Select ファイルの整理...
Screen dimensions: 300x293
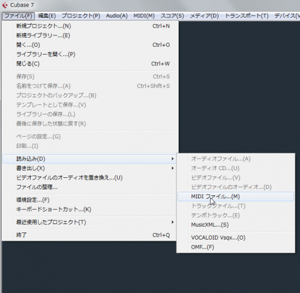click(x=90, y=187)
